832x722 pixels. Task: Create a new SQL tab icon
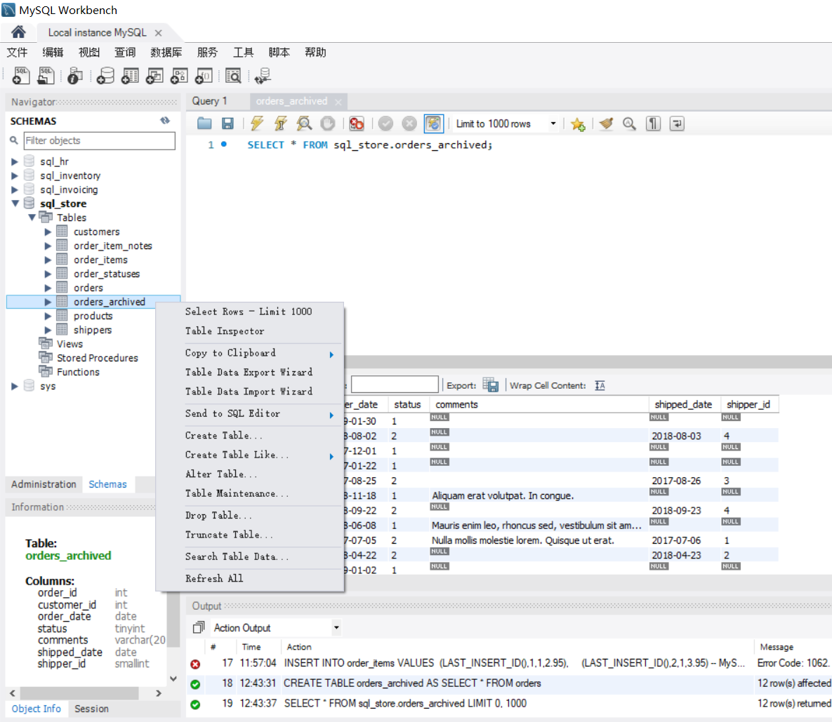pyautogui.click(x=20, y=76)
